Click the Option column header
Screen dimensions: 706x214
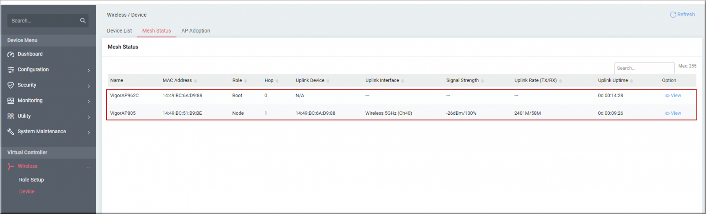(x=669, y=80)
